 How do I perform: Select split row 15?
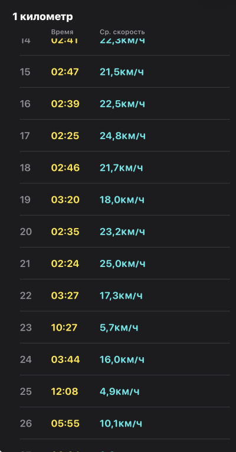point(124,72)
